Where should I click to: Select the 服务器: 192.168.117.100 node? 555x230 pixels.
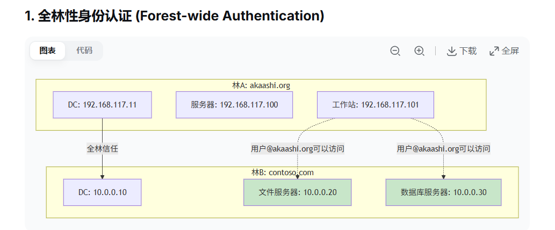[x=234, y=105]
